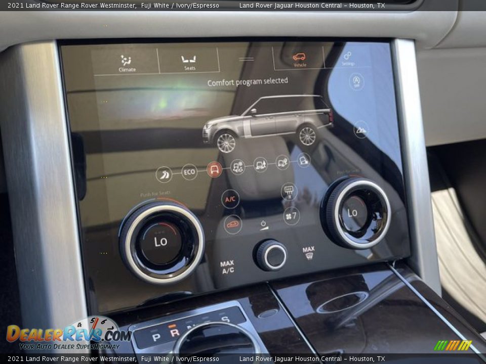Activate MAX A/C

227,267
